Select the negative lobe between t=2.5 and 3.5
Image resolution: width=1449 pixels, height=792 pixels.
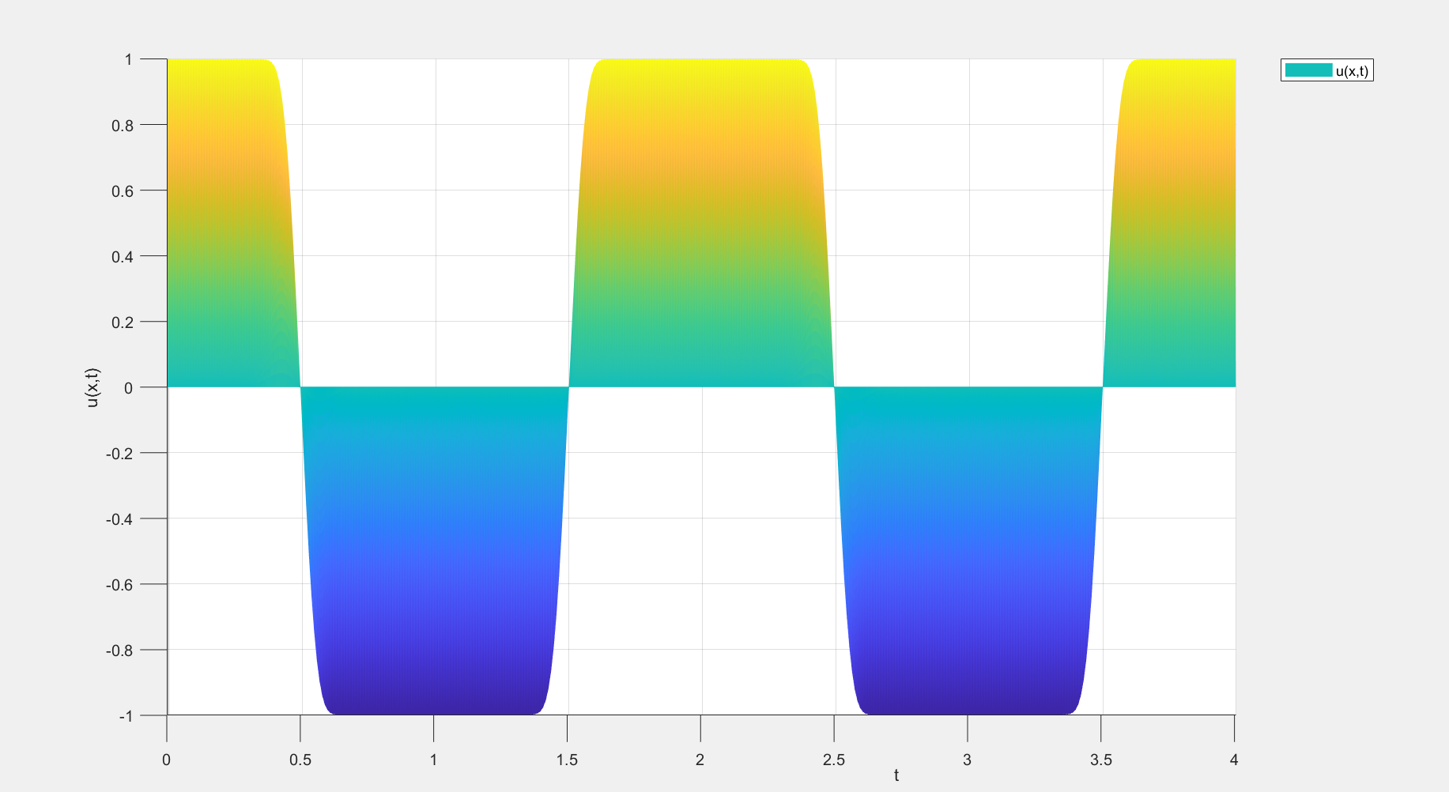click(968, 553)
